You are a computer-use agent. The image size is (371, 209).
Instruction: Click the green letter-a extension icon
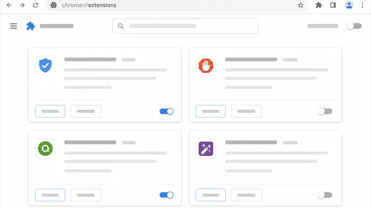45,149
